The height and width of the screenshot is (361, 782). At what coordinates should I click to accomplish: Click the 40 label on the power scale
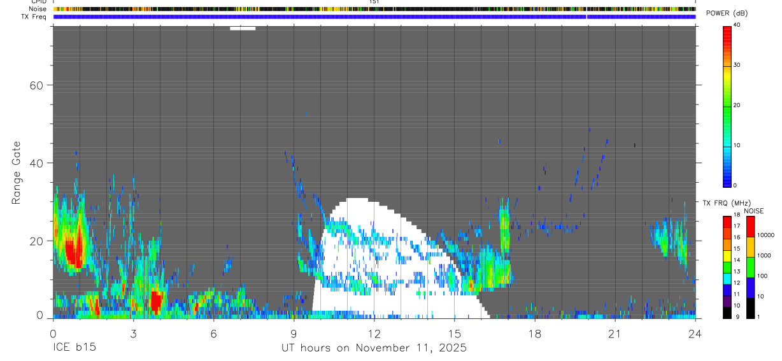pyautogui.click(x=738, y=25)
